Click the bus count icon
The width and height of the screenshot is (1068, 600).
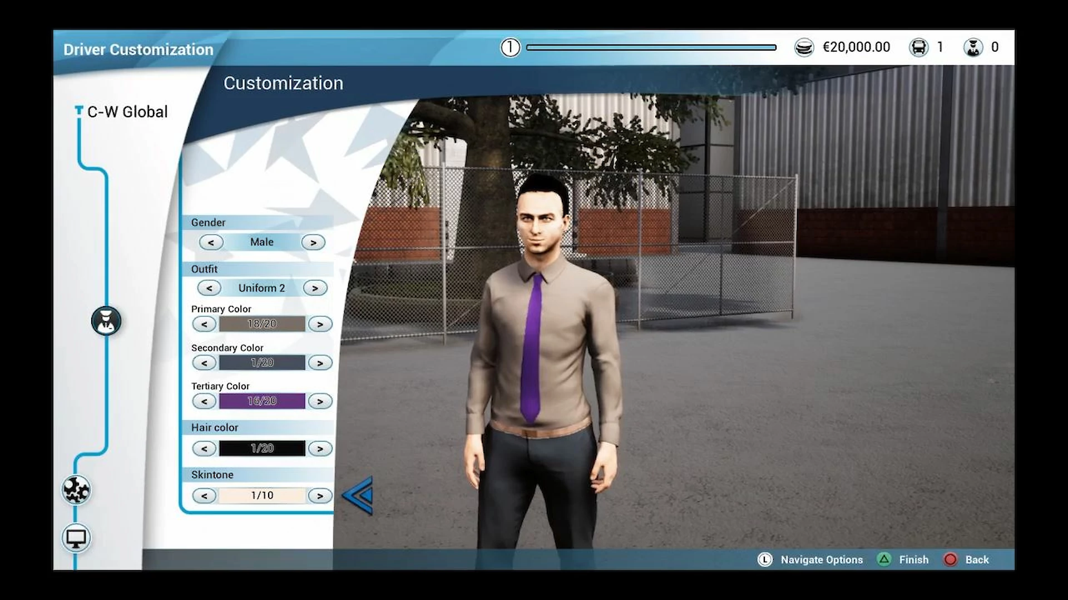(x=918, y=47)
